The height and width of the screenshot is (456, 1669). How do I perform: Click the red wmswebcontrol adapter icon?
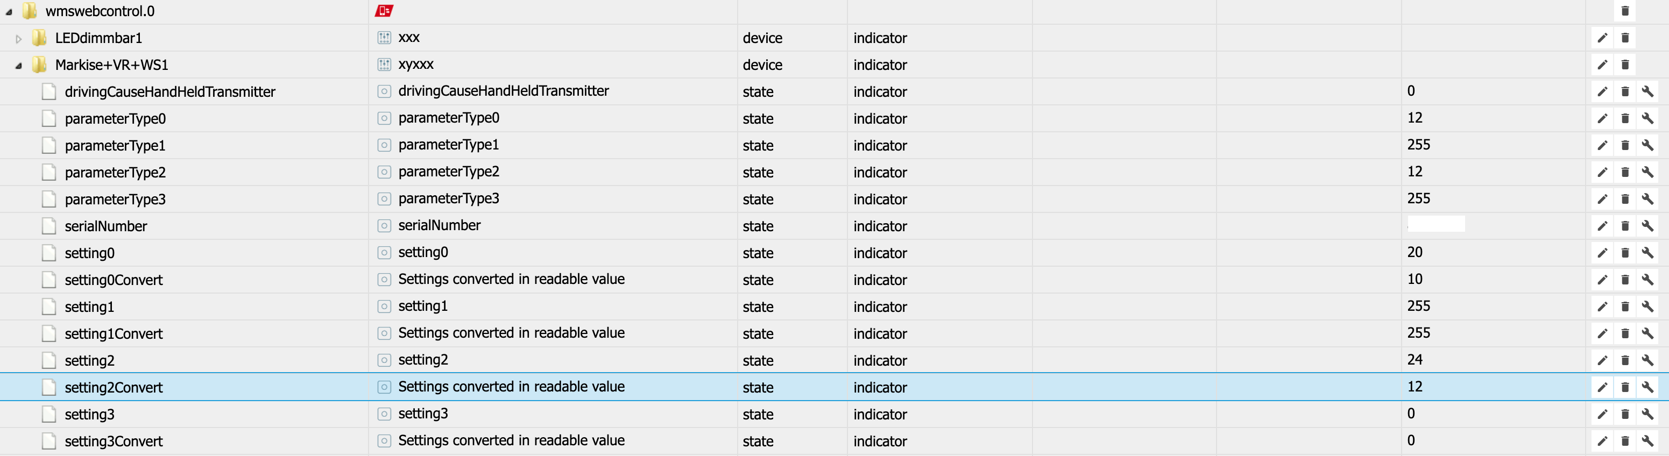click(384, 11)
